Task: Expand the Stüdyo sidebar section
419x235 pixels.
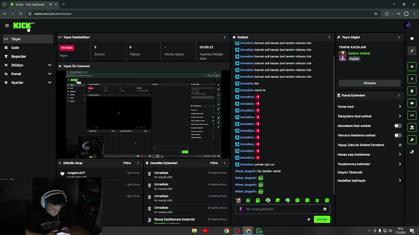Action: [x=50, y=65]
